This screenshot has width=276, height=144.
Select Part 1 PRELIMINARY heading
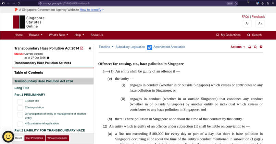tap(30, 95)
